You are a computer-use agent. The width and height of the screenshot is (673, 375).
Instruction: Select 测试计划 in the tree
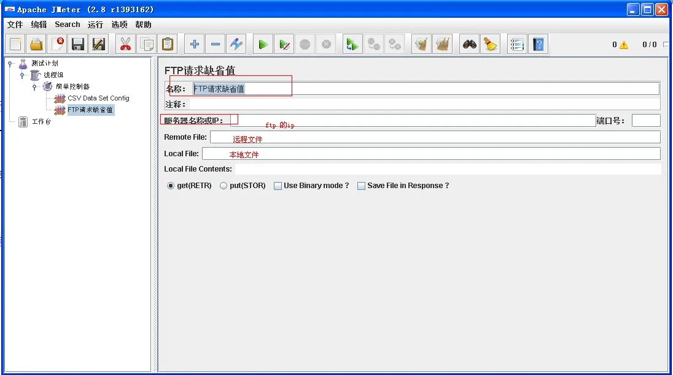pos(45,63)
